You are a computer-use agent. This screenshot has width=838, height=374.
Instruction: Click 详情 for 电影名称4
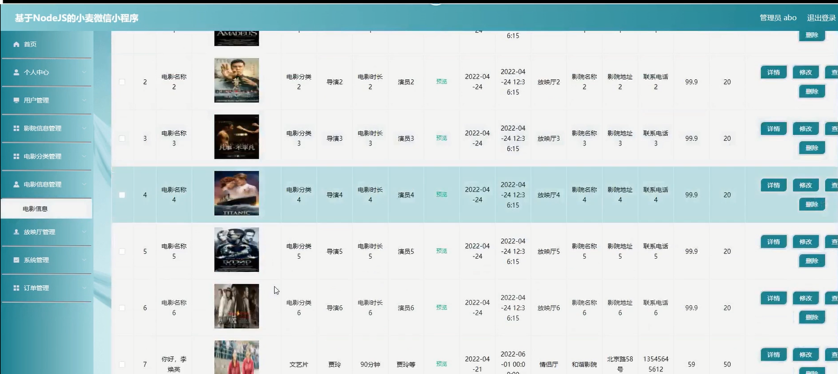tap(773, 186)
